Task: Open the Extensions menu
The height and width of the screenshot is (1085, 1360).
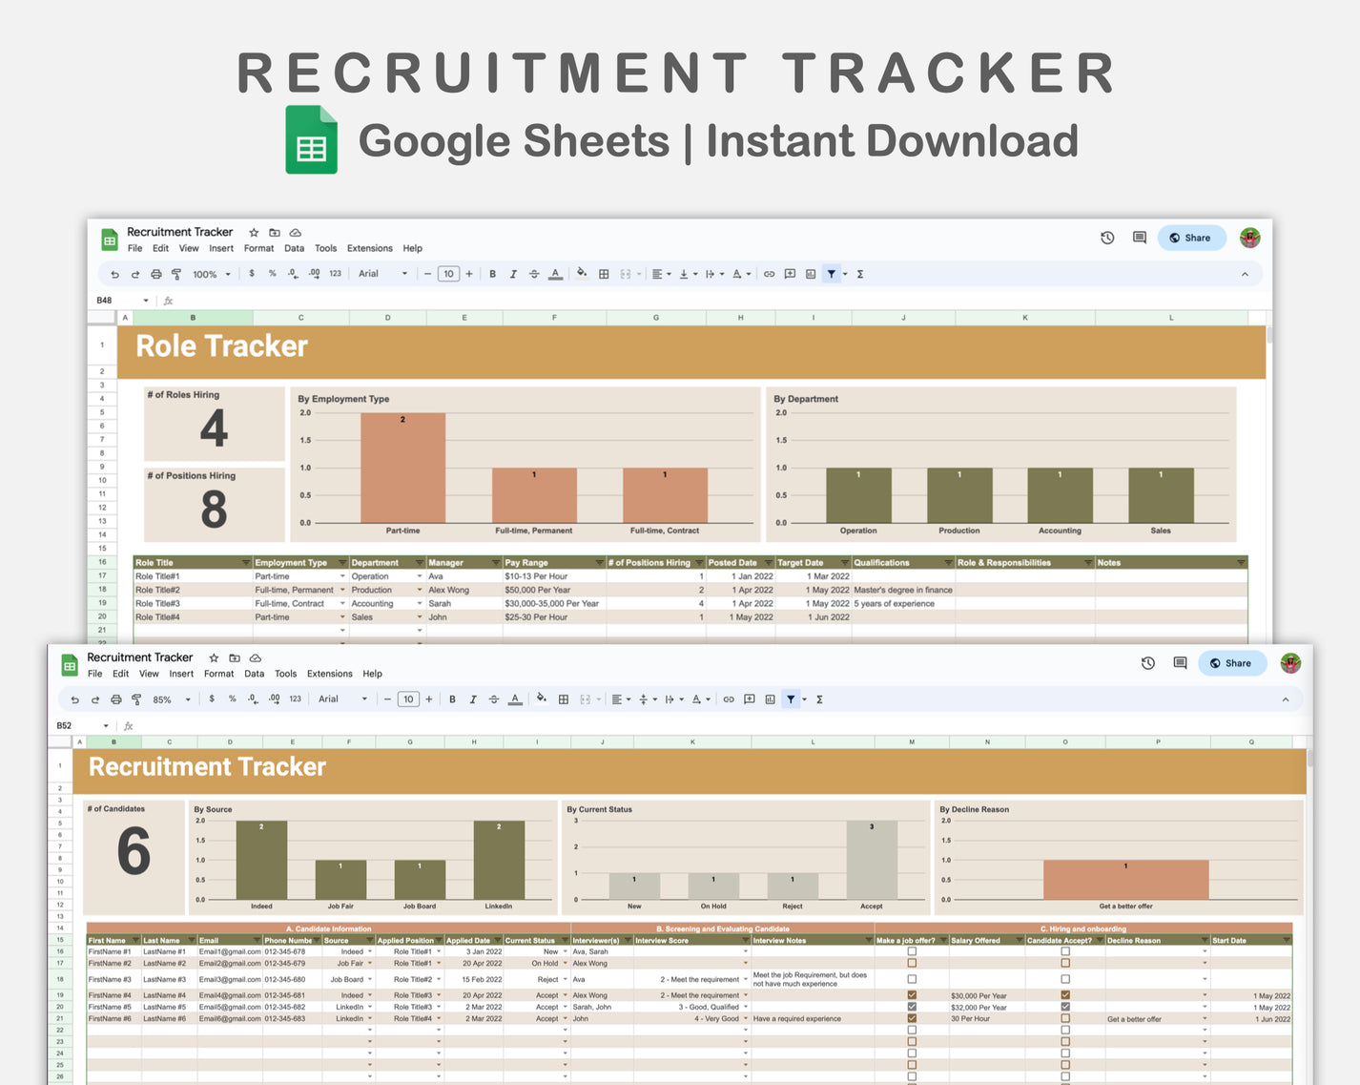Action: (329, 673)
